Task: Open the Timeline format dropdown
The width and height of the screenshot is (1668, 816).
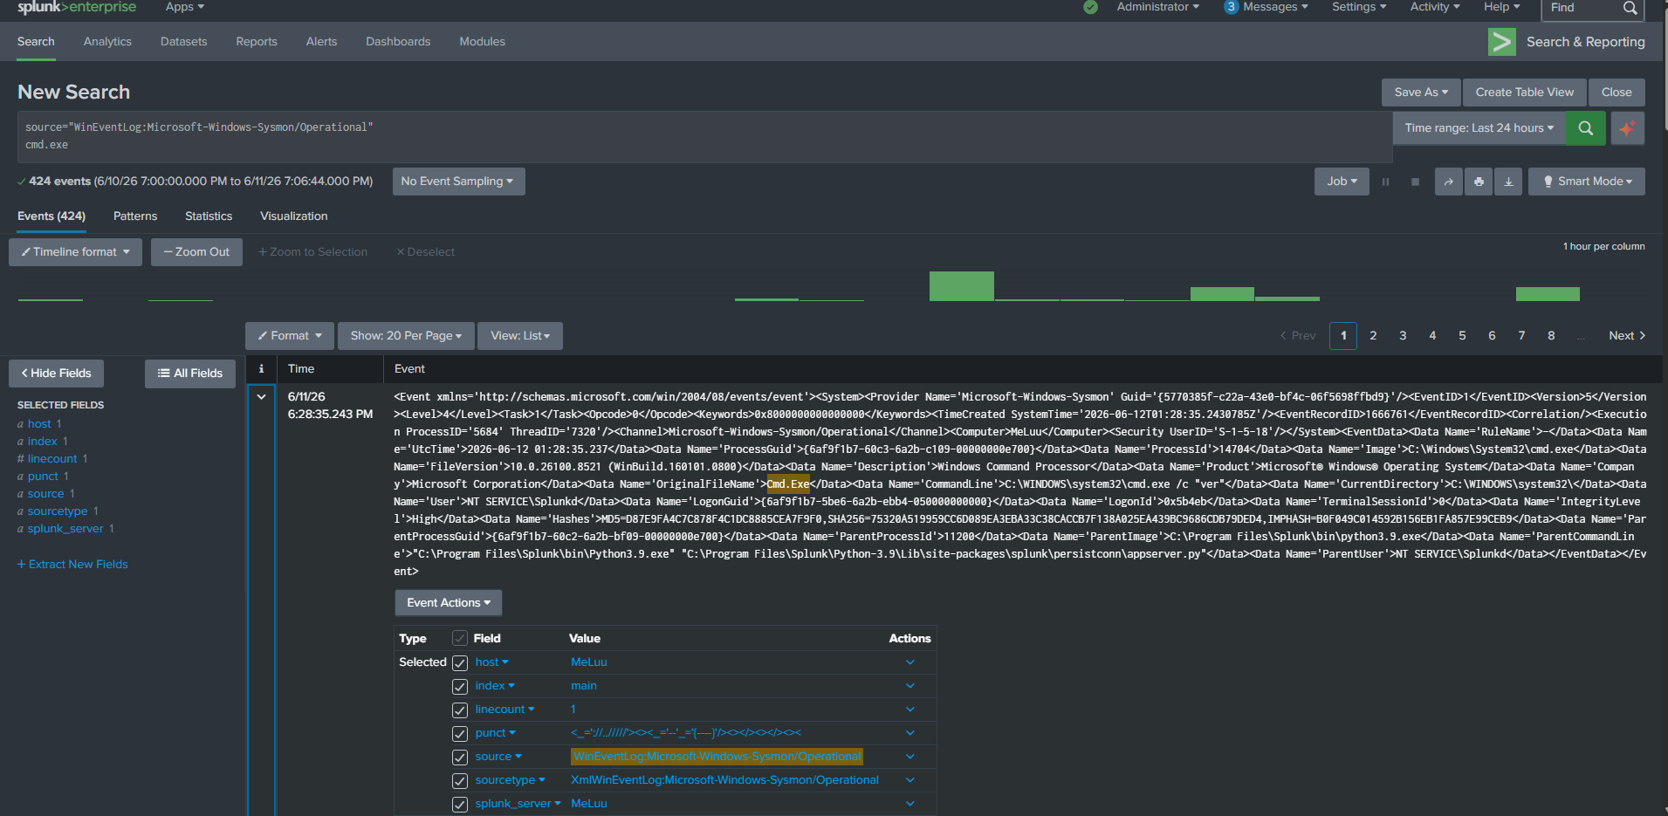Action: pyautogui.click(x=76, y=252)
